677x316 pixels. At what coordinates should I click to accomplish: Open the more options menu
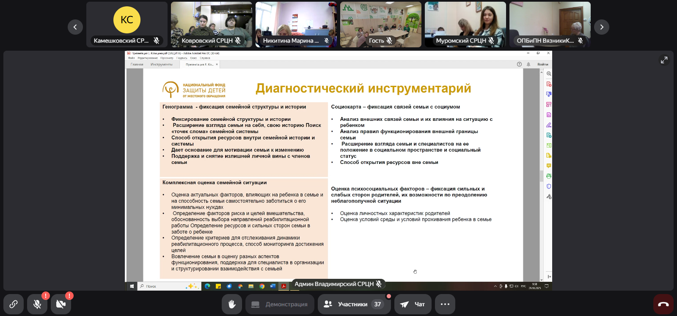tap(445, 304)
